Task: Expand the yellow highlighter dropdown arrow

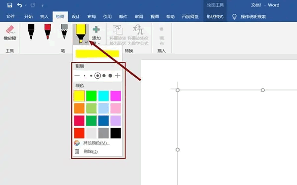Action: coord(86,43)
